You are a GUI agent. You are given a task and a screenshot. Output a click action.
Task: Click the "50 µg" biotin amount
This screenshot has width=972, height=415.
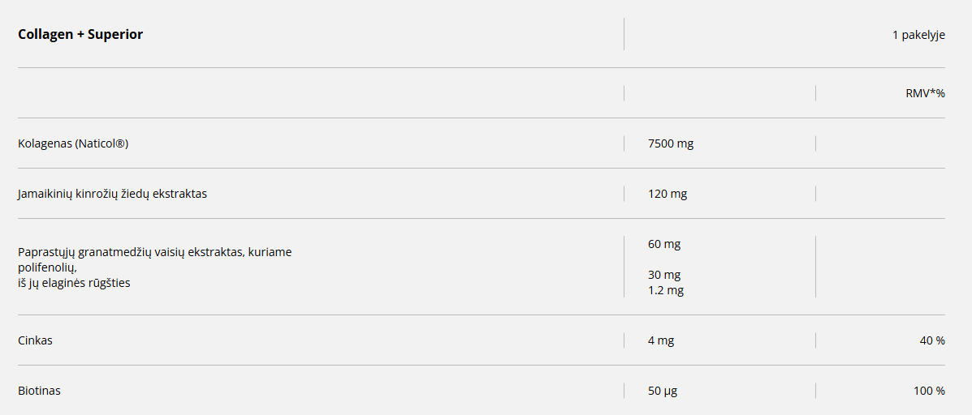click(663, 391)
